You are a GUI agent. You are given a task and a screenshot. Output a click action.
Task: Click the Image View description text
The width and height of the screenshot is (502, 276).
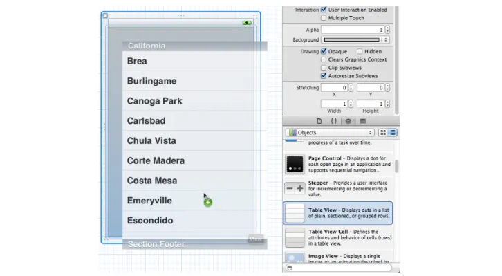[348, 259]
